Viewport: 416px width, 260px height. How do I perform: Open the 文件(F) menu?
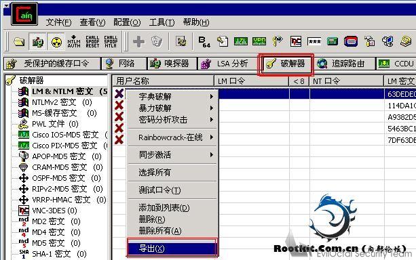point(58,22)
